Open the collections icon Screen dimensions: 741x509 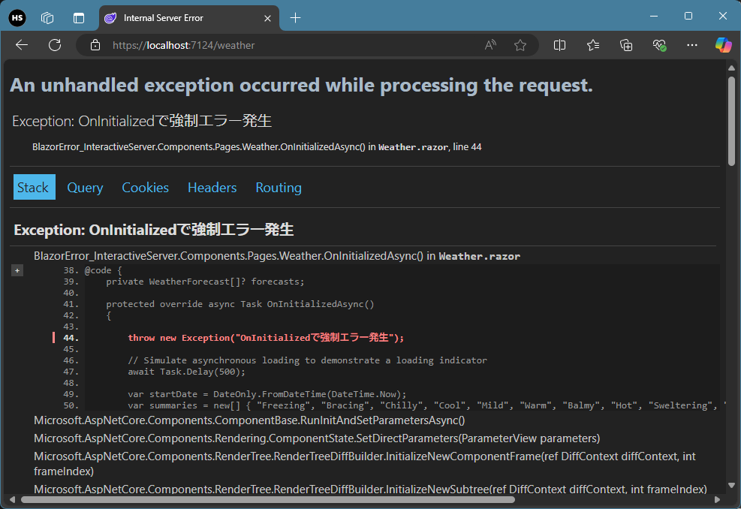click(x=626, y=45)
